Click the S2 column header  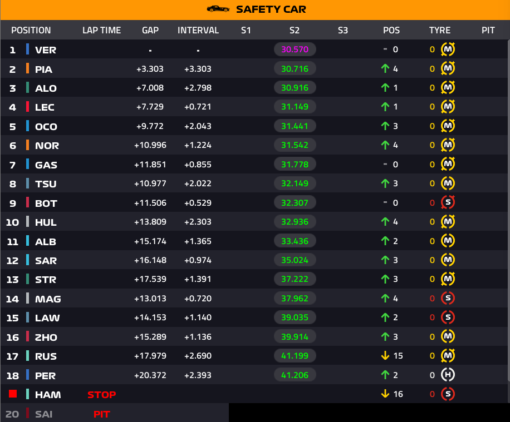[295, 30]
